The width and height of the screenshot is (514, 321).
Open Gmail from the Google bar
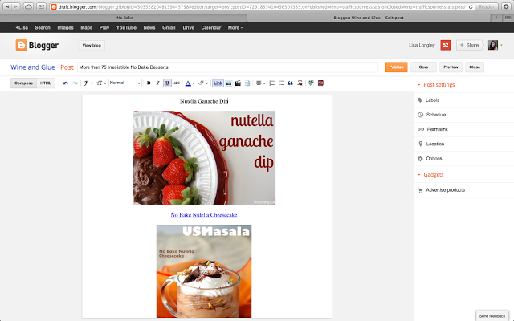169,28
